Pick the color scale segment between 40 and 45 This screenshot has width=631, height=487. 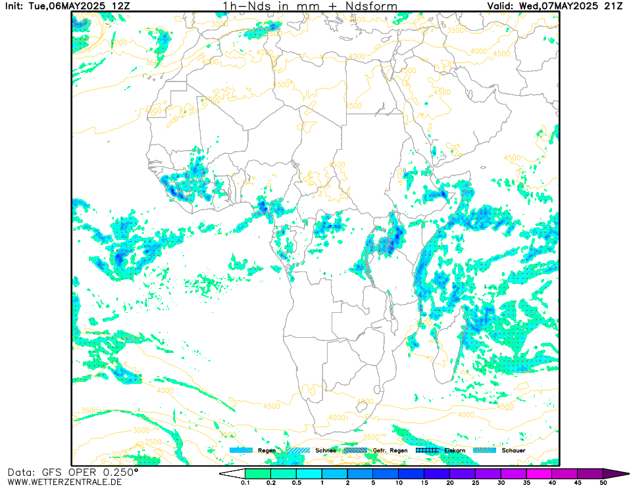point(565,473)
